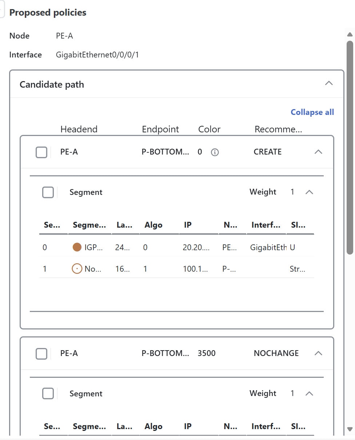Viewport: 355px width, 440px height.
Task: Collapse the Segment section with Weight 1
Action: pos(310,192)
